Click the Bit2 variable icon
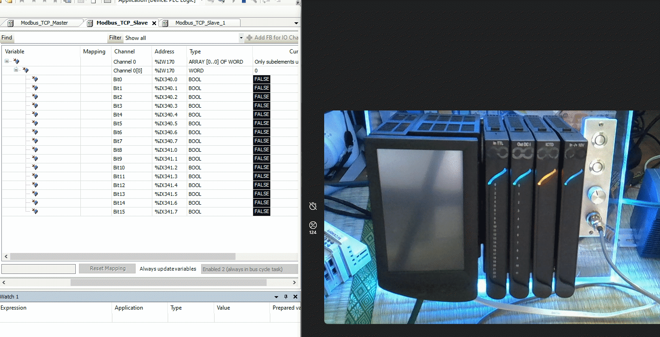Image resolution: width=660 pixels, height=337 pixels. click(35, 97)
